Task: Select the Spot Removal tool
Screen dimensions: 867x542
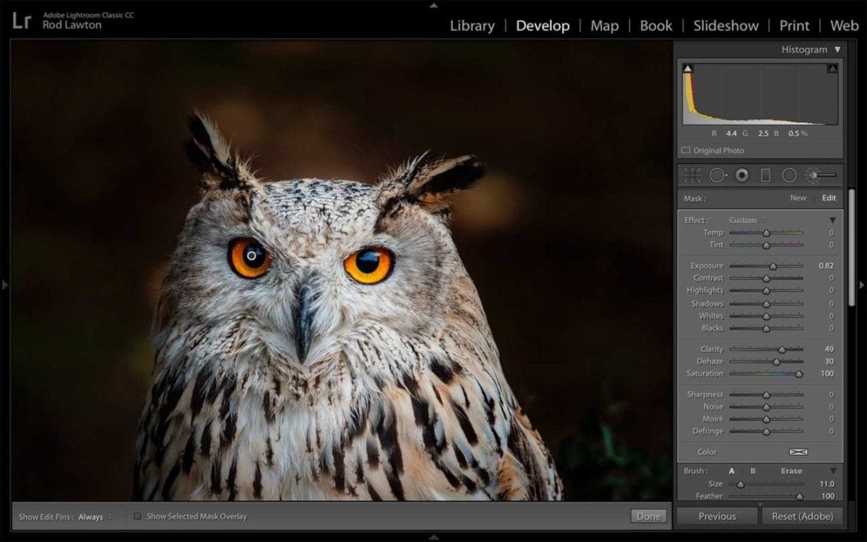Action: click(x=718, y=175)
